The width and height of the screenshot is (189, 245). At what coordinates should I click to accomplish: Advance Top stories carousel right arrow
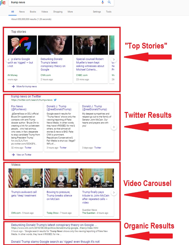click(x=114, y=59)
